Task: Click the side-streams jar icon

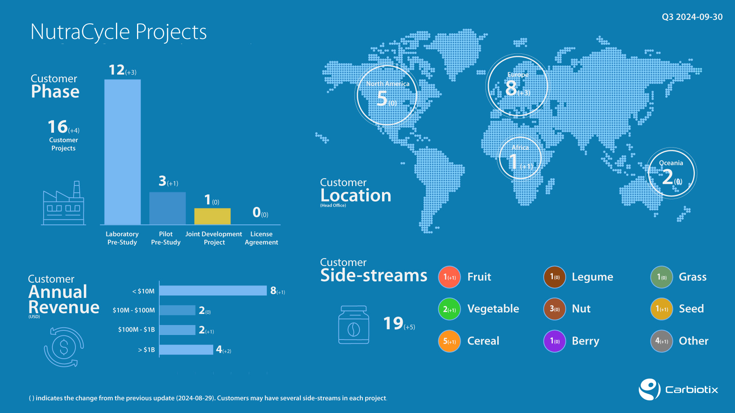Action: (x=354, y=325)
